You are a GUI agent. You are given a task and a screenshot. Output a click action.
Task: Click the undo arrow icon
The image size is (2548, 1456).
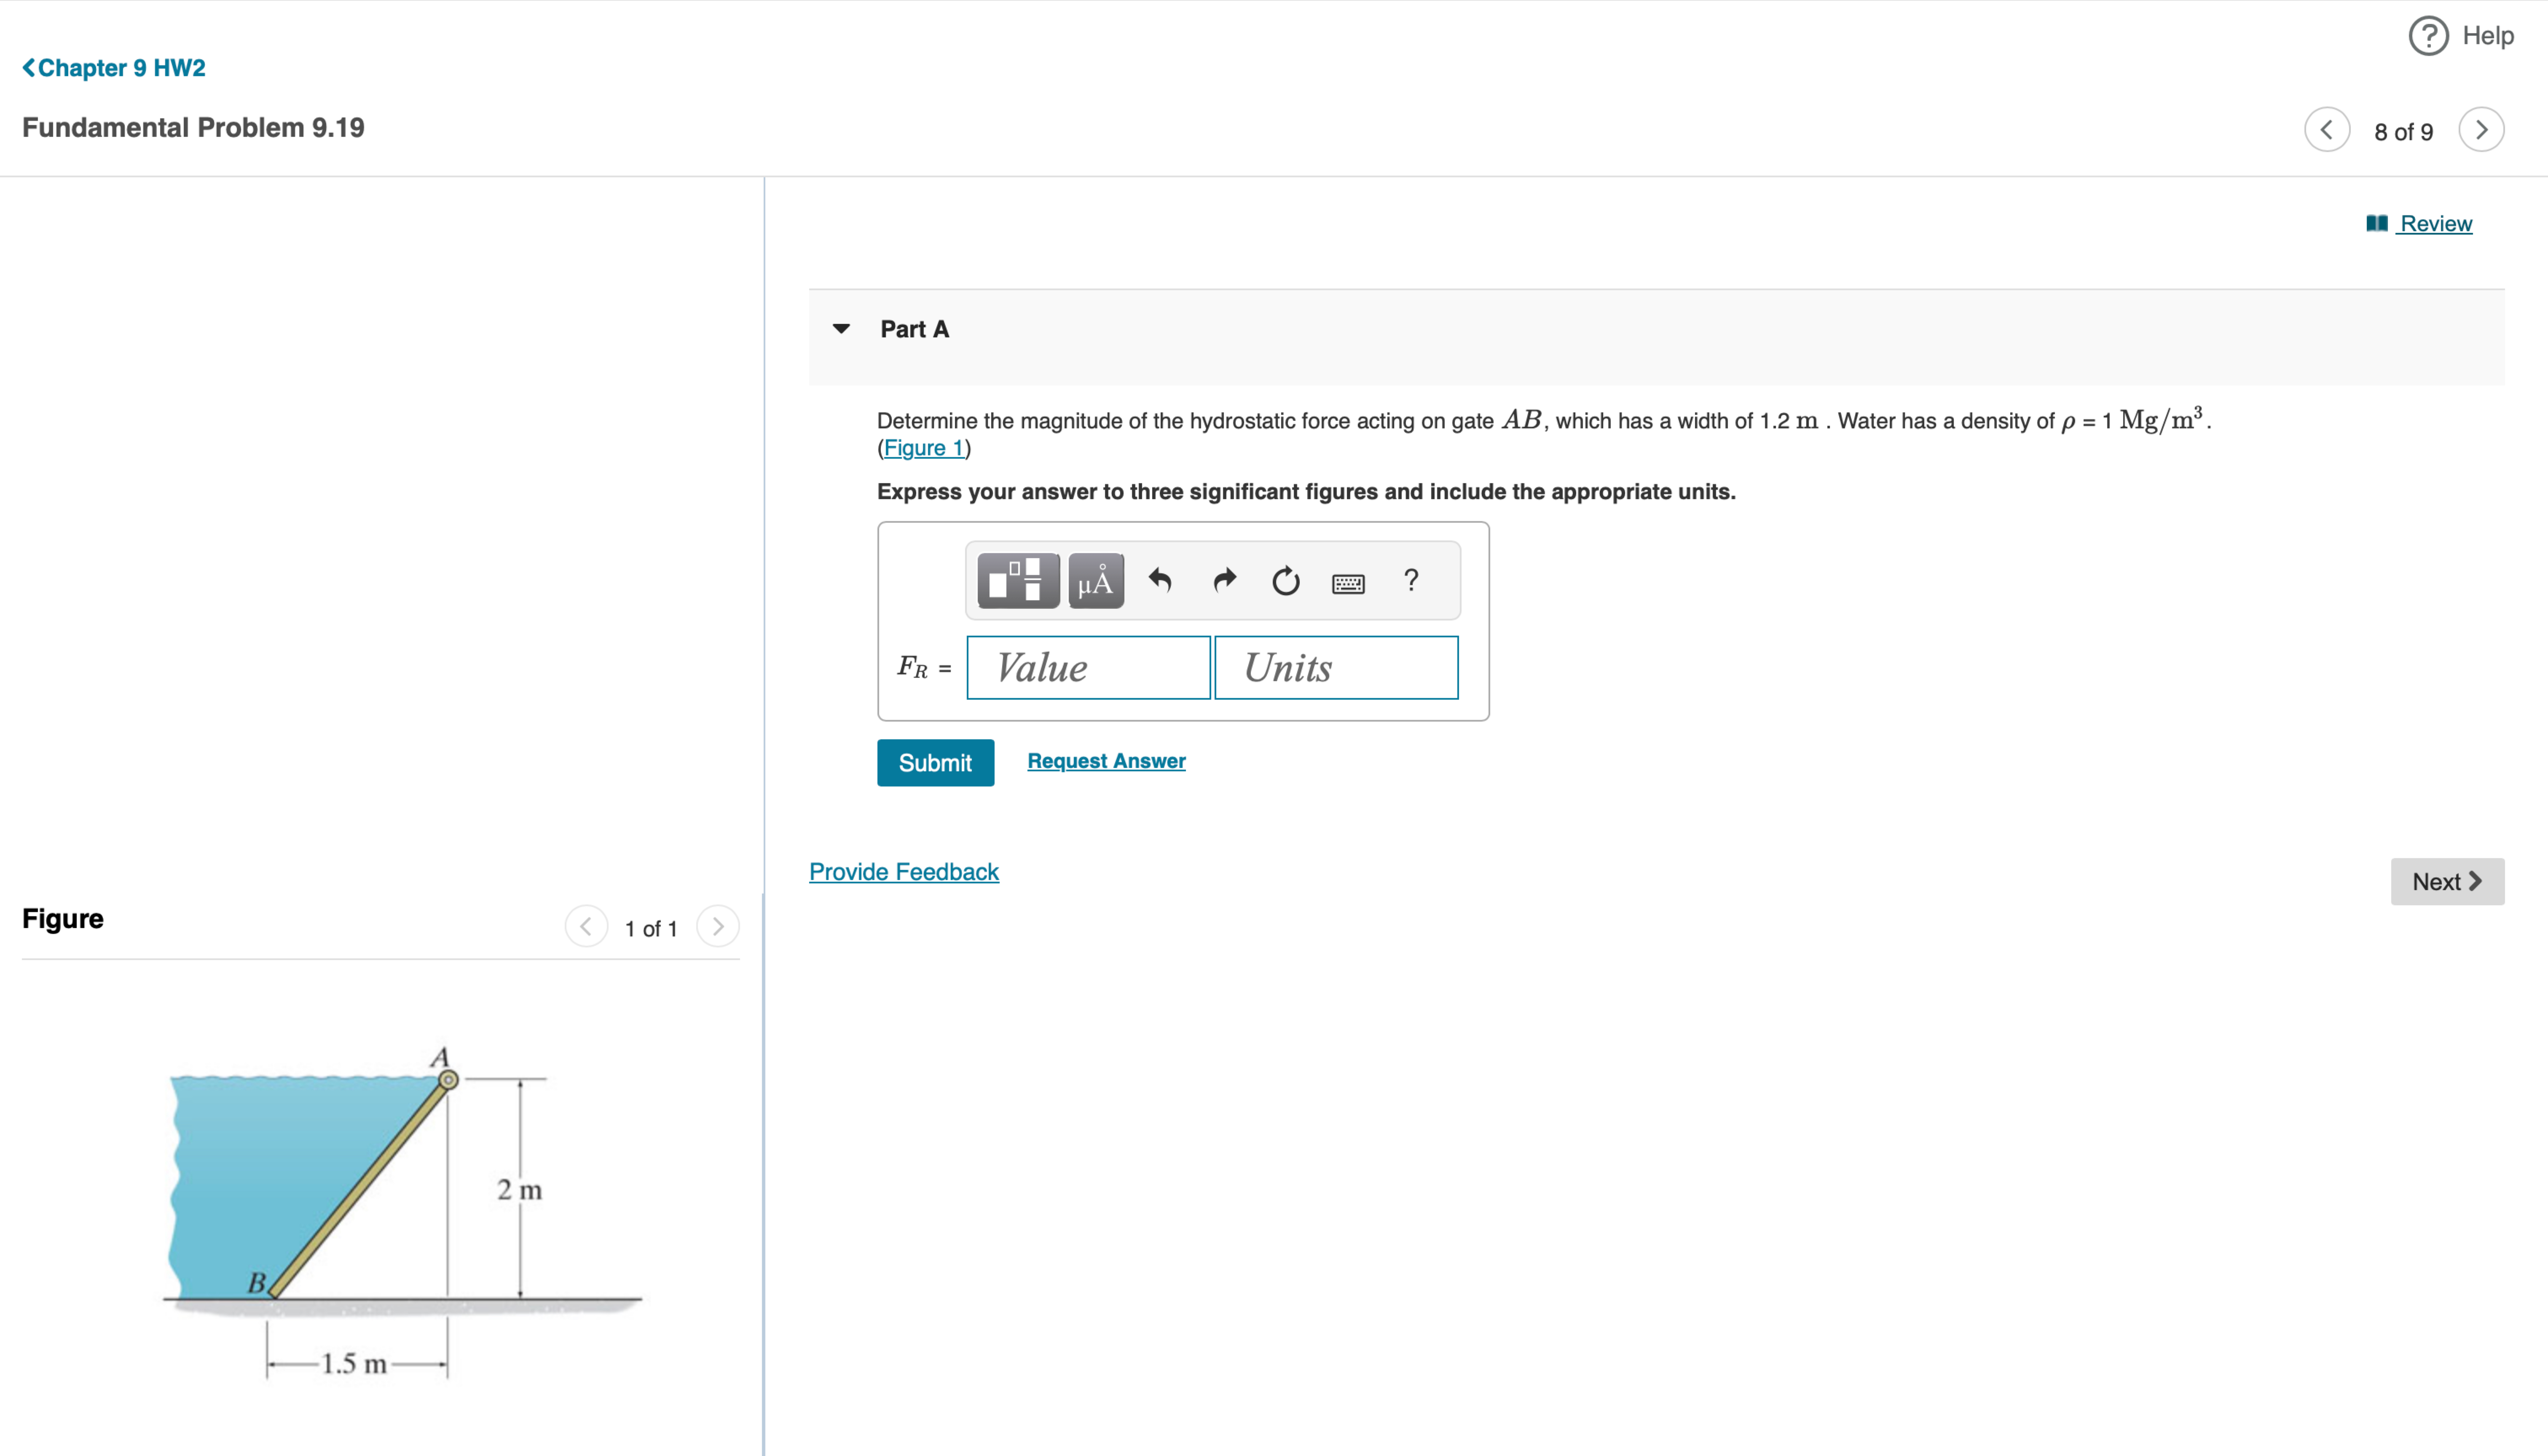[x=1160, y=581]
